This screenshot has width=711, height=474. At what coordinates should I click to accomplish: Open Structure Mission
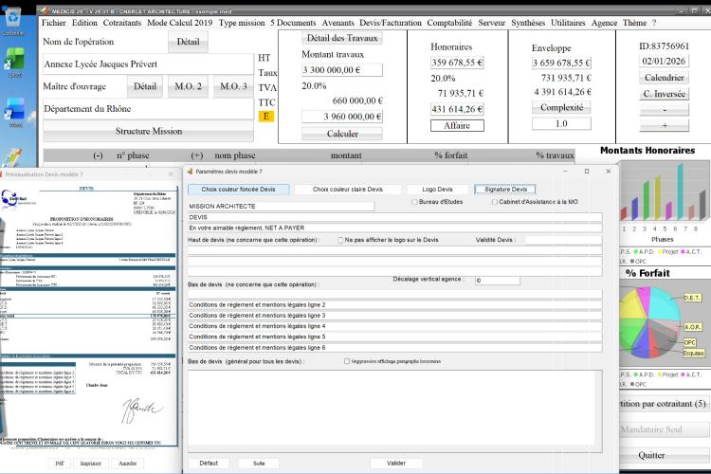(148, 131)
